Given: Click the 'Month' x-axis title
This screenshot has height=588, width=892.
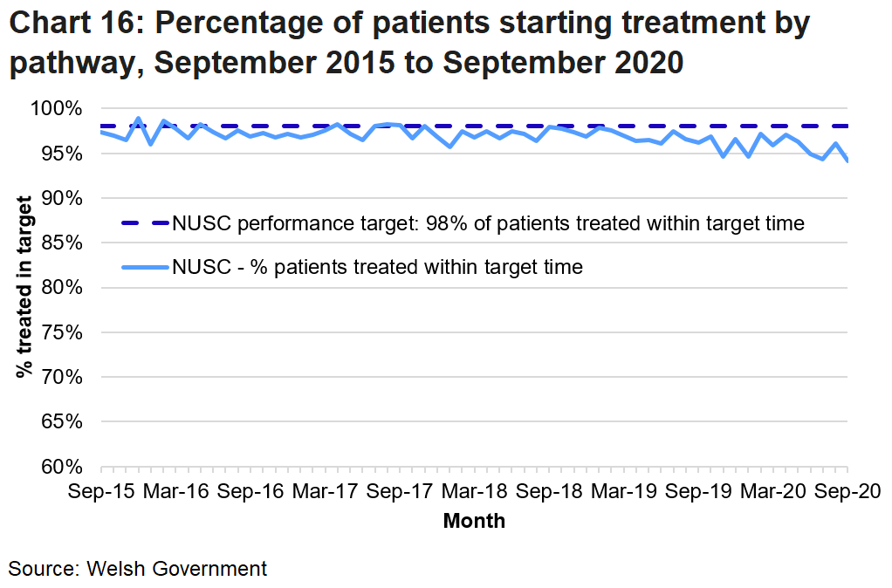Looking at the screenshot, I should point(474,522).
